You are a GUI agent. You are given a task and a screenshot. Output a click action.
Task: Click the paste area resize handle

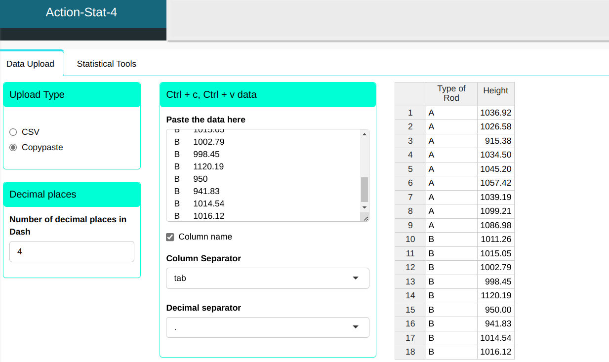[x=365, y=218]
